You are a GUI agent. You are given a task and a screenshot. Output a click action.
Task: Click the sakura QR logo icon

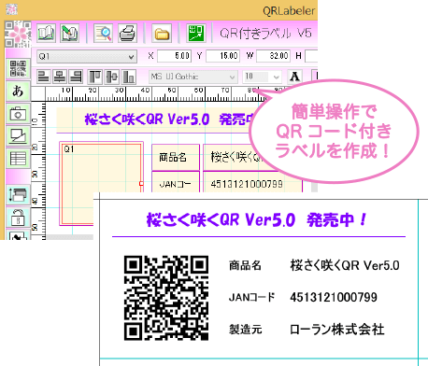click(18, 35)
